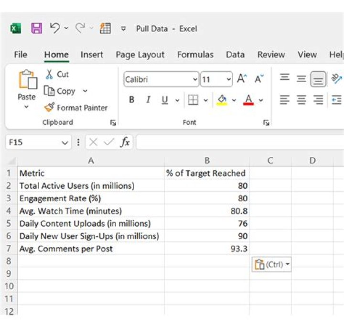This screenshot has height=327, width=344.
Task: Open the Page Layout tab
Action: (140, 54)
